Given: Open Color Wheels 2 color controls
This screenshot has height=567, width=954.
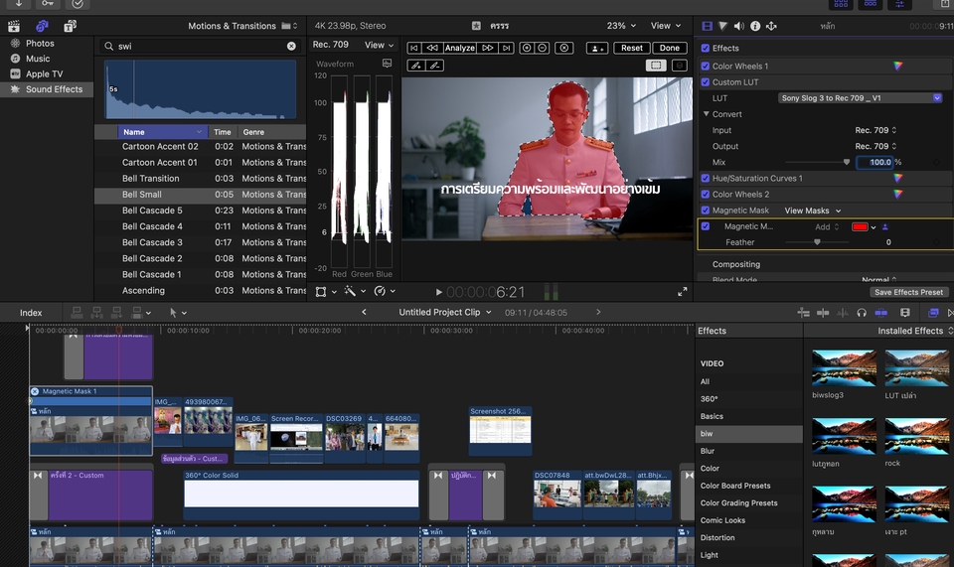Looking at the screenshot, I should [x=898, y=195].
